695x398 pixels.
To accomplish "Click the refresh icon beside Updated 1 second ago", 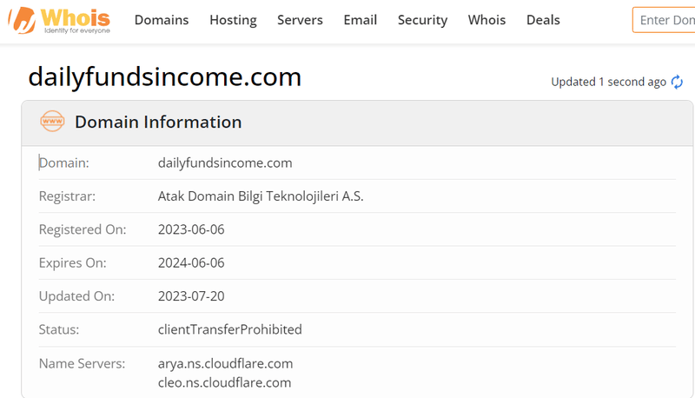I will 677,82.
